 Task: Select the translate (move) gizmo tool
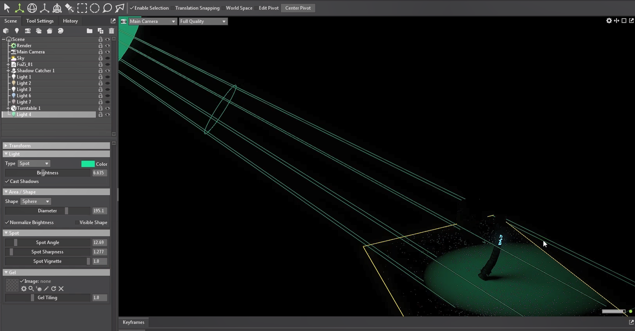(19, 8)
